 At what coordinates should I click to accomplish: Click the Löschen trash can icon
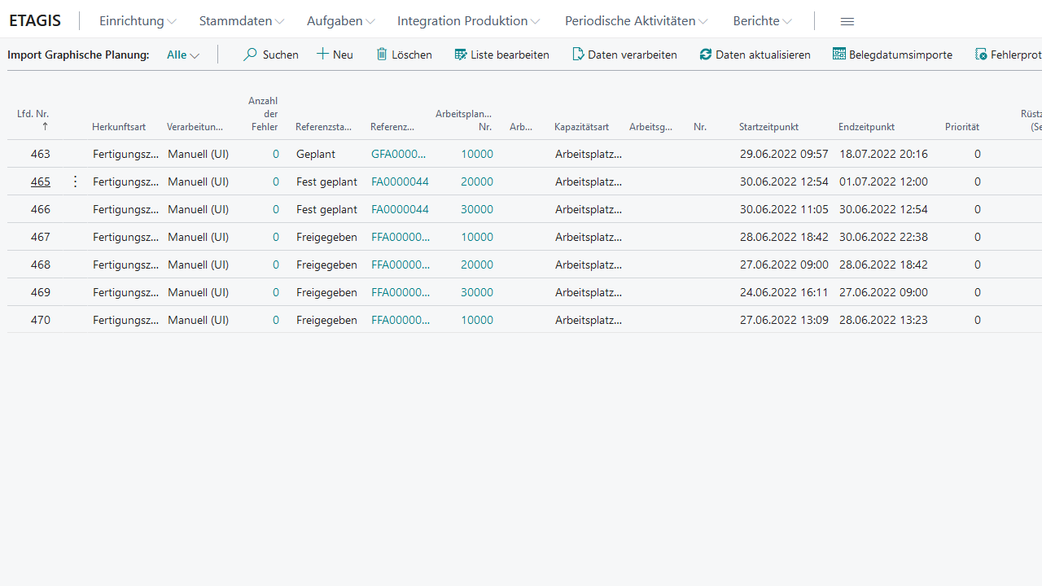pos(382,55)
